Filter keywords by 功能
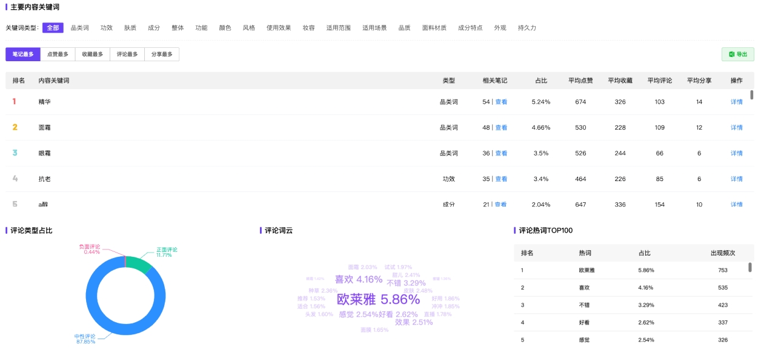This screenshot has width=761, height=361. tap(201, 28)
